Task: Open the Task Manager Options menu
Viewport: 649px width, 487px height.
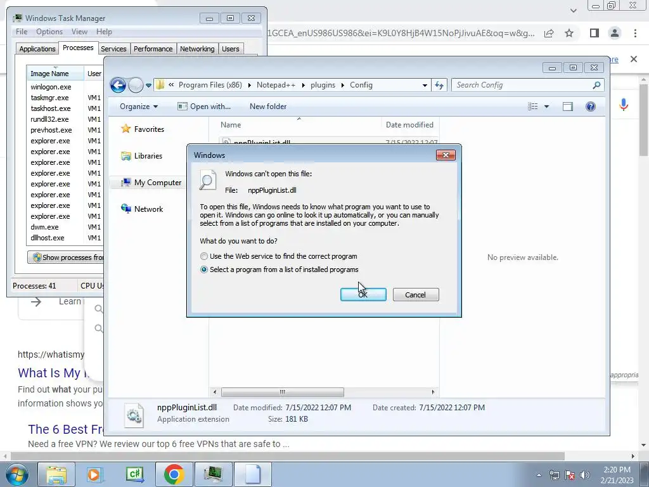Action: click(x=49, y=32)
